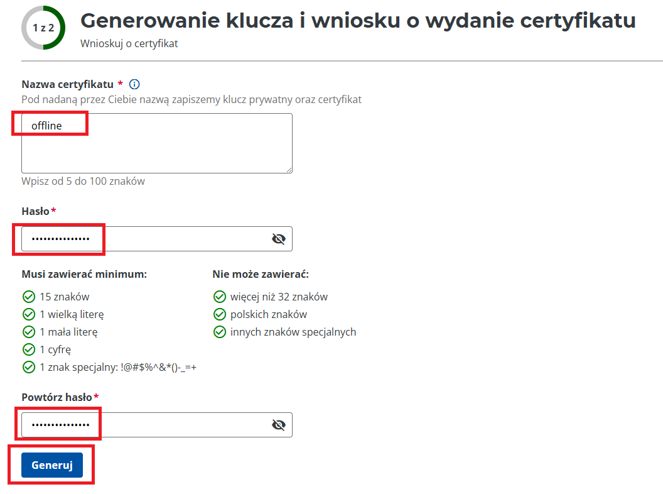Click the checkmark beside 1 wielką literę
Viewport: 663px width, 494px height.
tap(28, 314)
